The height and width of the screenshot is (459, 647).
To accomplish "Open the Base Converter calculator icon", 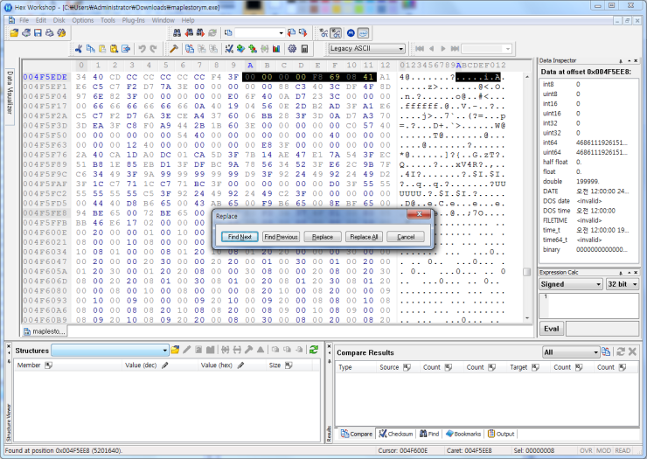I will 304,49.
